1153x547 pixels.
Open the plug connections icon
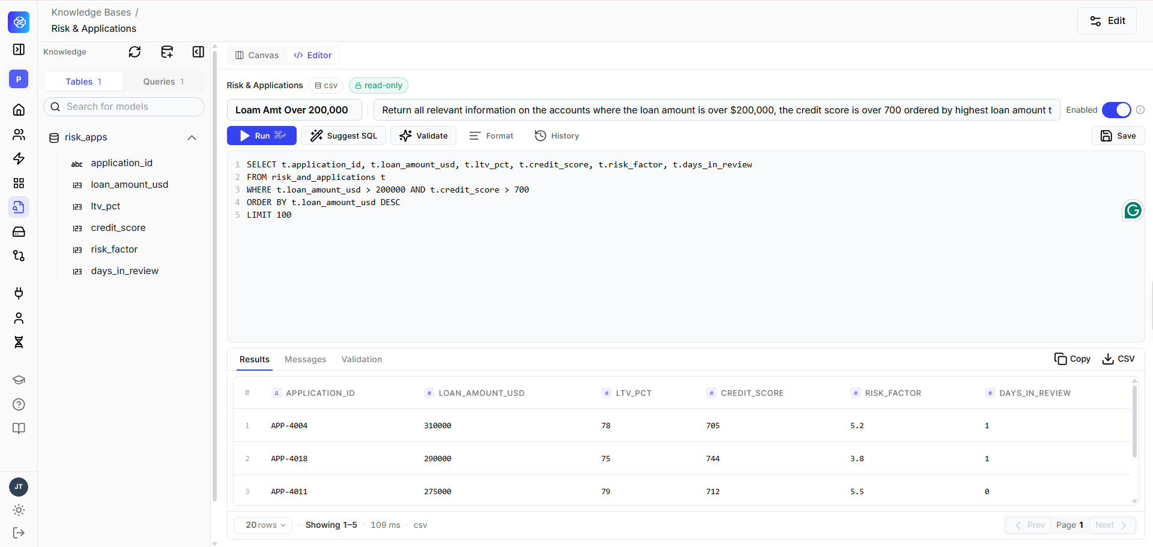(19, 293)
